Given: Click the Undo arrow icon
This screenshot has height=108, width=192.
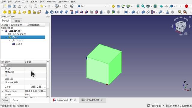Looking at the screenshot, I should 41,6.
